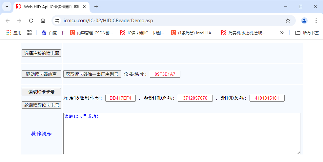This screenshot has height=162, width=323.
Task: Open the Chrome profile avatar icon
Action: point(304,21)
